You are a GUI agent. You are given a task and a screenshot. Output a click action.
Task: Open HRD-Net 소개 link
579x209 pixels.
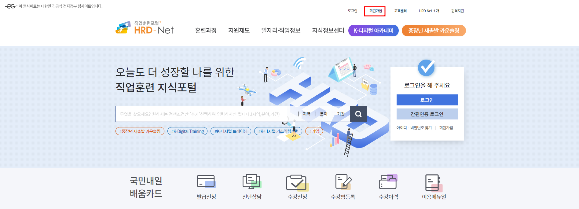click(x=429, y=11)
